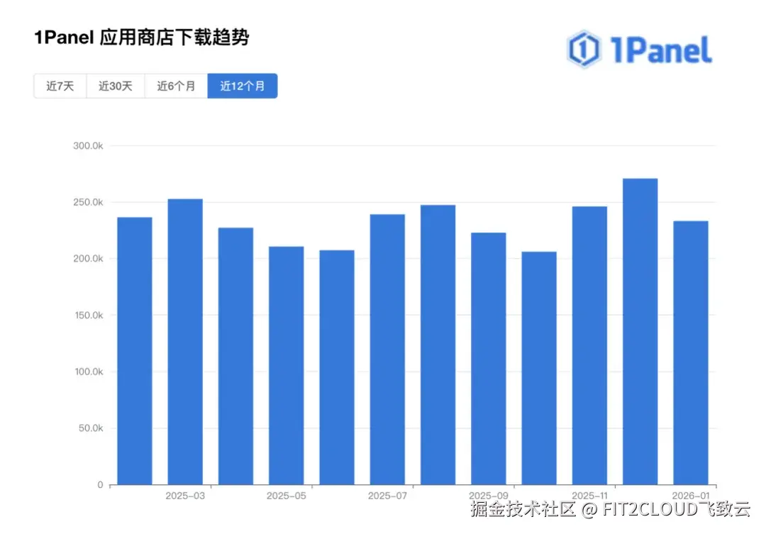
Task: Click the 50.0k y-axis label
Action: (x=90, y=428)
